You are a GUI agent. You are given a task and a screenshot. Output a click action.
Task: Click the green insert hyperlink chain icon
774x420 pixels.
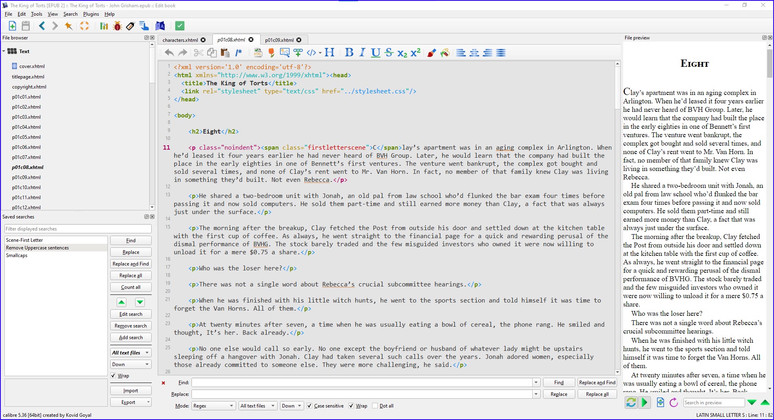pyautogui.click(x=298, y=53)
